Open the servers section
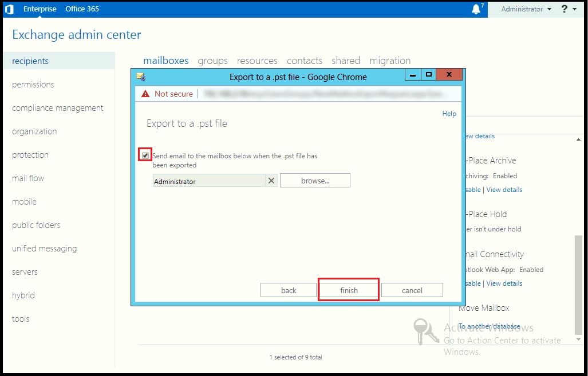The height and width of the screenshot is (376, 588). click(x=25, y=272)
